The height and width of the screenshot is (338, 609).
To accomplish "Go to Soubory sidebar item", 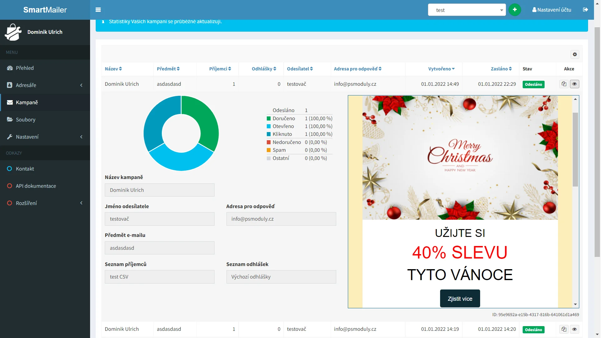I will (26, 120).
